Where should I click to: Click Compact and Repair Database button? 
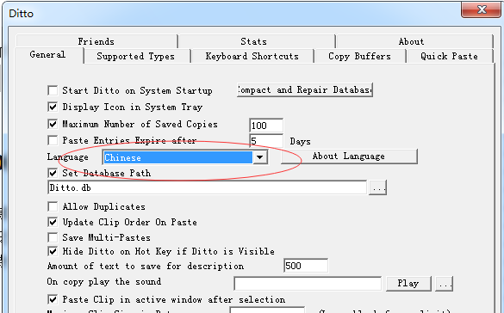[305, 89]
